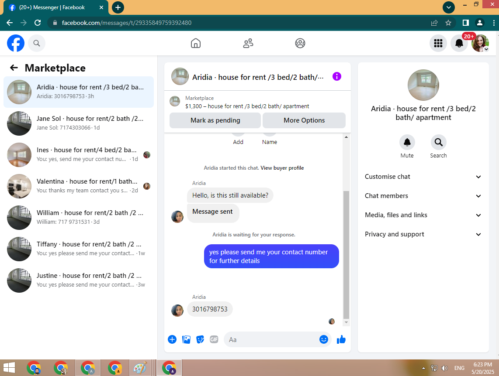499x376 pixels.
Task: Open the Paint app in taskbar
Action: click(x=140, y=368)
